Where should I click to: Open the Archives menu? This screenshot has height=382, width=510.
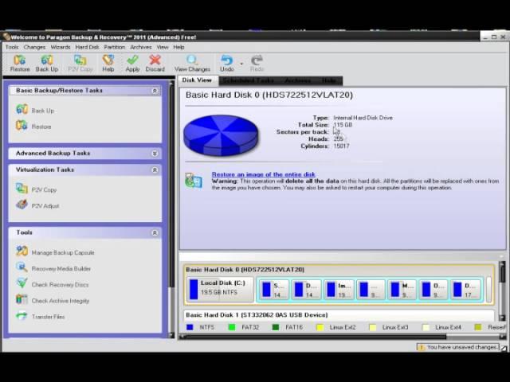(x=141, y=47)
